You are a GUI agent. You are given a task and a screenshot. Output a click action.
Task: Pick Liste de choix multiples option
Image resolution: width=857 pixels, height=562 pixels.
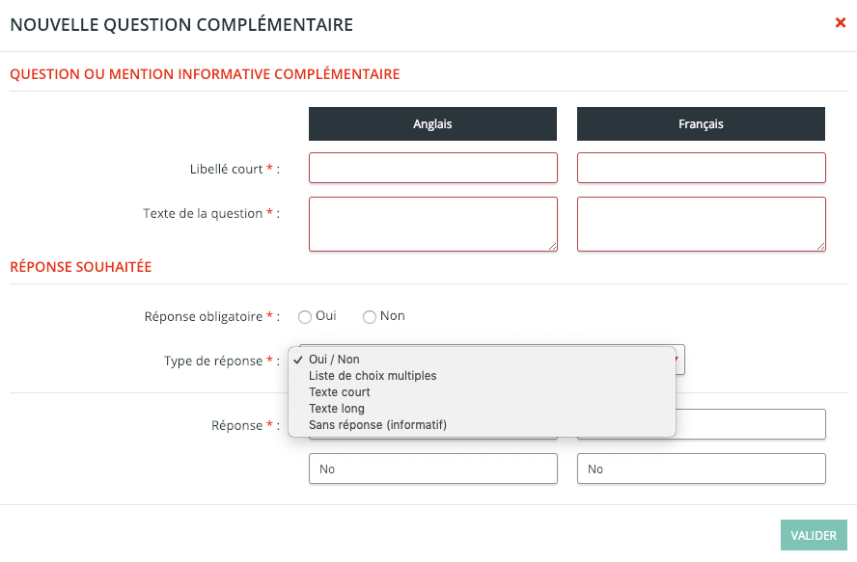[373, 376]
